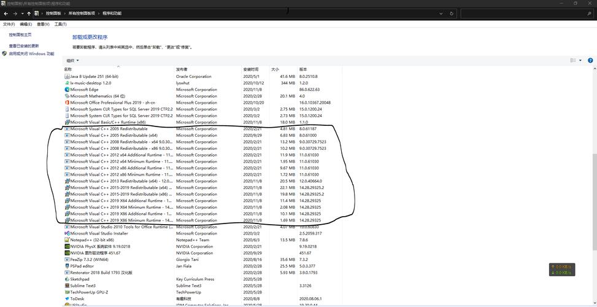Expand the view options dropdown arrow

tap(580, 60)
